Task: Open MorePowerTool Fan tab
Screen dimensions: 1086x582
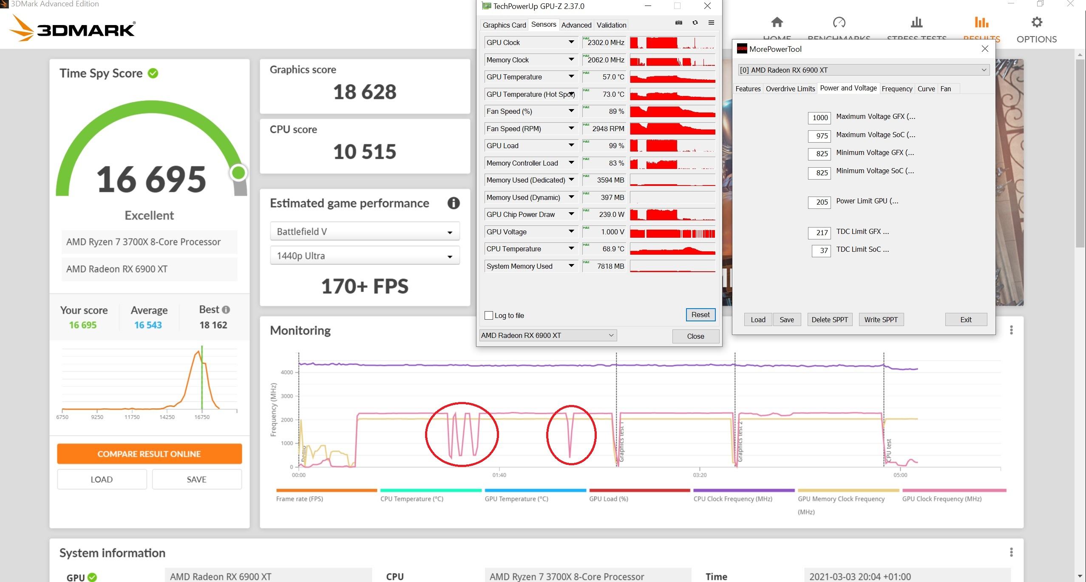Action: tap(946, 89)
